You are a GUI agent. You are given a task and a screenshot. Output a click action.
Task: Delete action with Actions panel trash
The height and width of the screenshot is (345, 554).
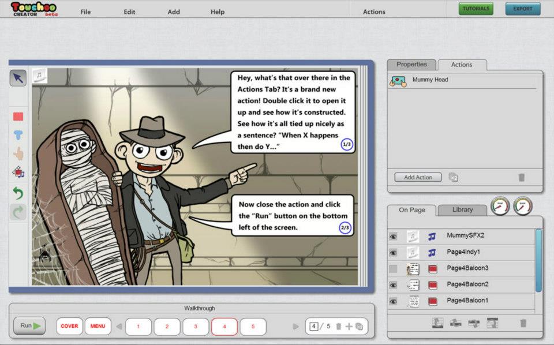pyautogui.click(x=521, y=177)
